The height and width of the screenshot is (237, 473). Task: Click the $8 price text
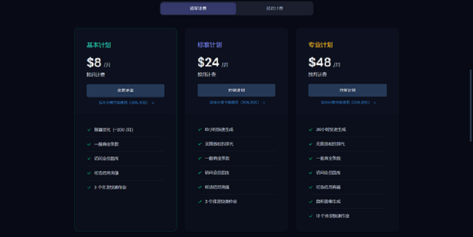[94, 63]
